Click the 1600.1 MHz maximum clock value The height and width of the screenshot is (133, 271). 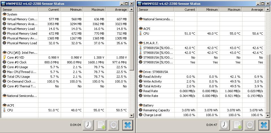(97, 62)
